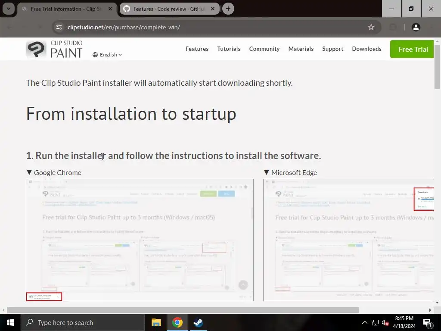Open the clock showing 8:45 PM

click(x=404, y=322)
